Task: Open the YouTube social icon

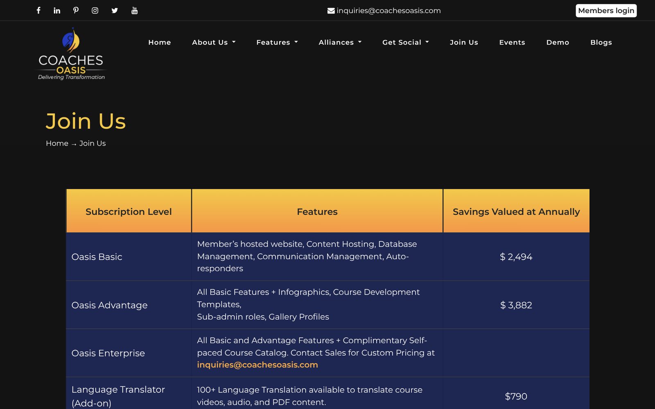Action: point(134,10)
